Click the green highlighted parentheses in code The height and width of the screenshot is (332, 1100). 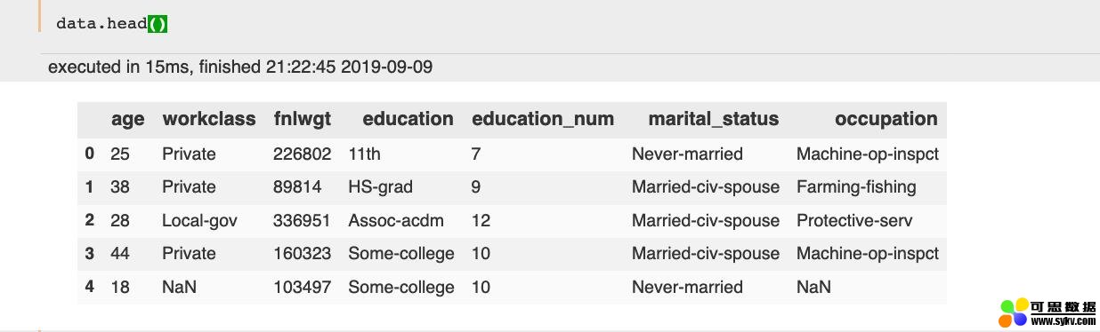click(158, 24)
